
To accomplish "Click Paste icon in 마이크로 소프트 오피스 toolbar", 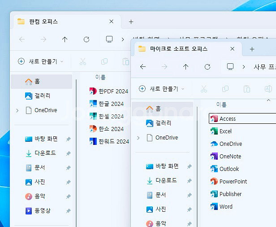I will click(247, 89).
